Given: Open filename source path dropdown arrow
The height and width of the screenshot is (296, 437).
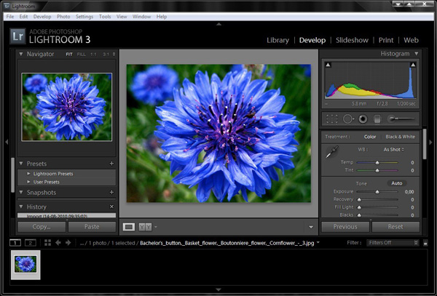Looking at the screenshot, I should point(318,243).
